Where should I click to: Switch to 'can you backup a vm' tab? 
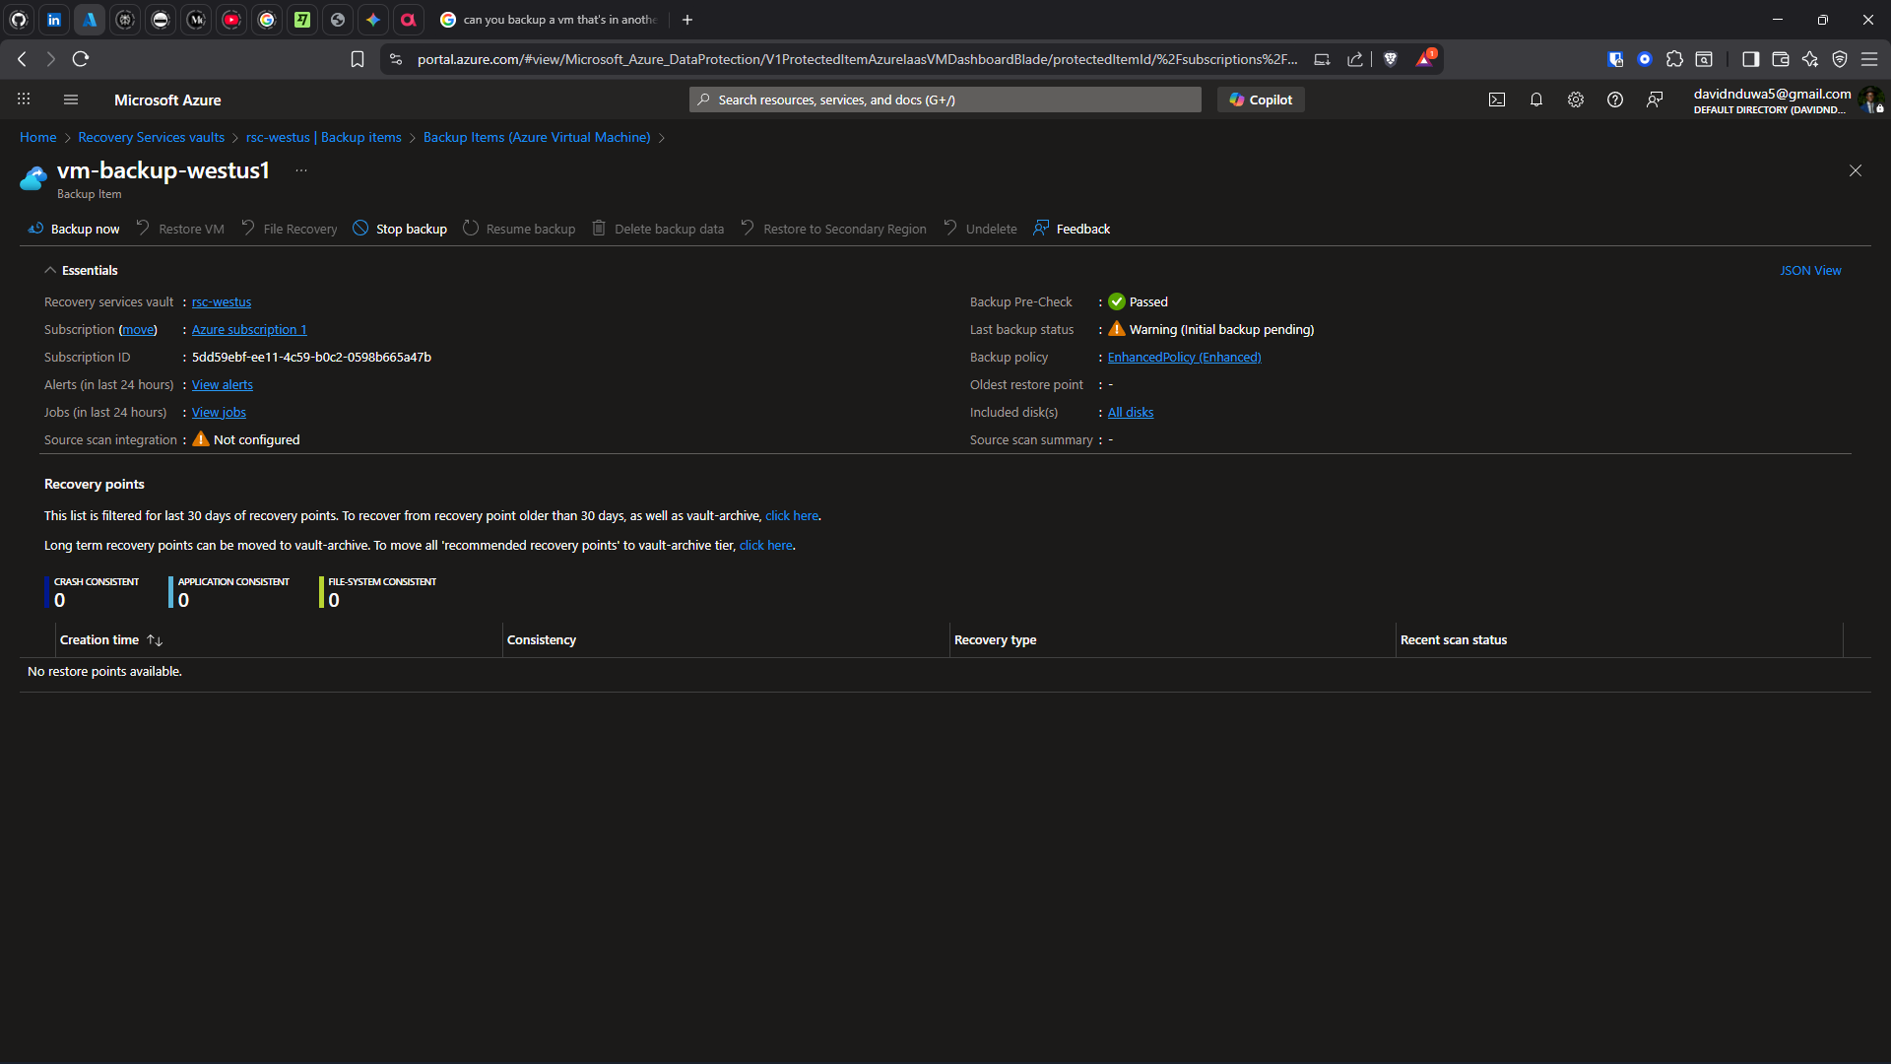click(549, 20)
